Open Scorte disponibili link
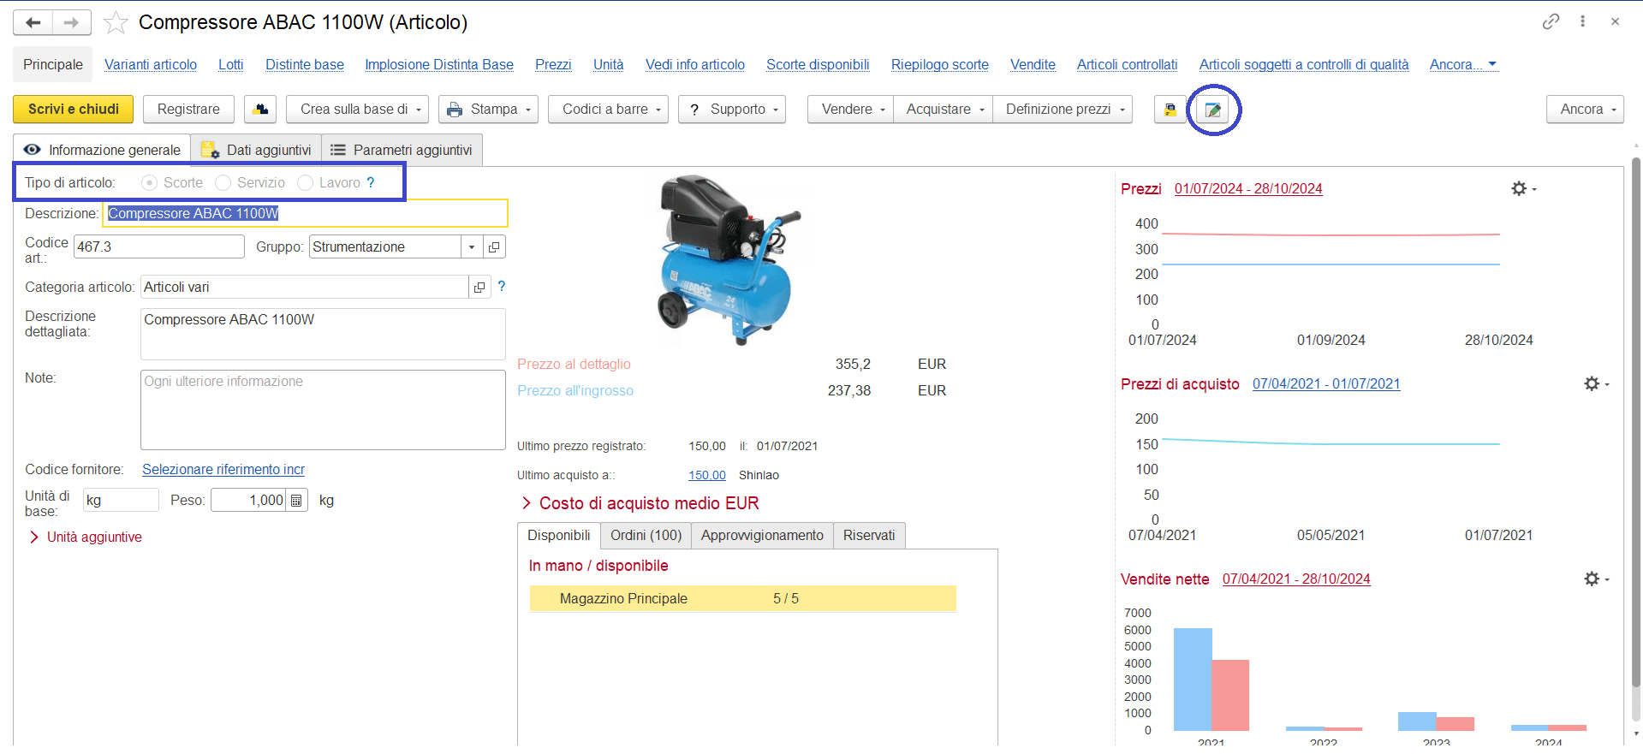The image size is (1643, 754). coord(818,64)
